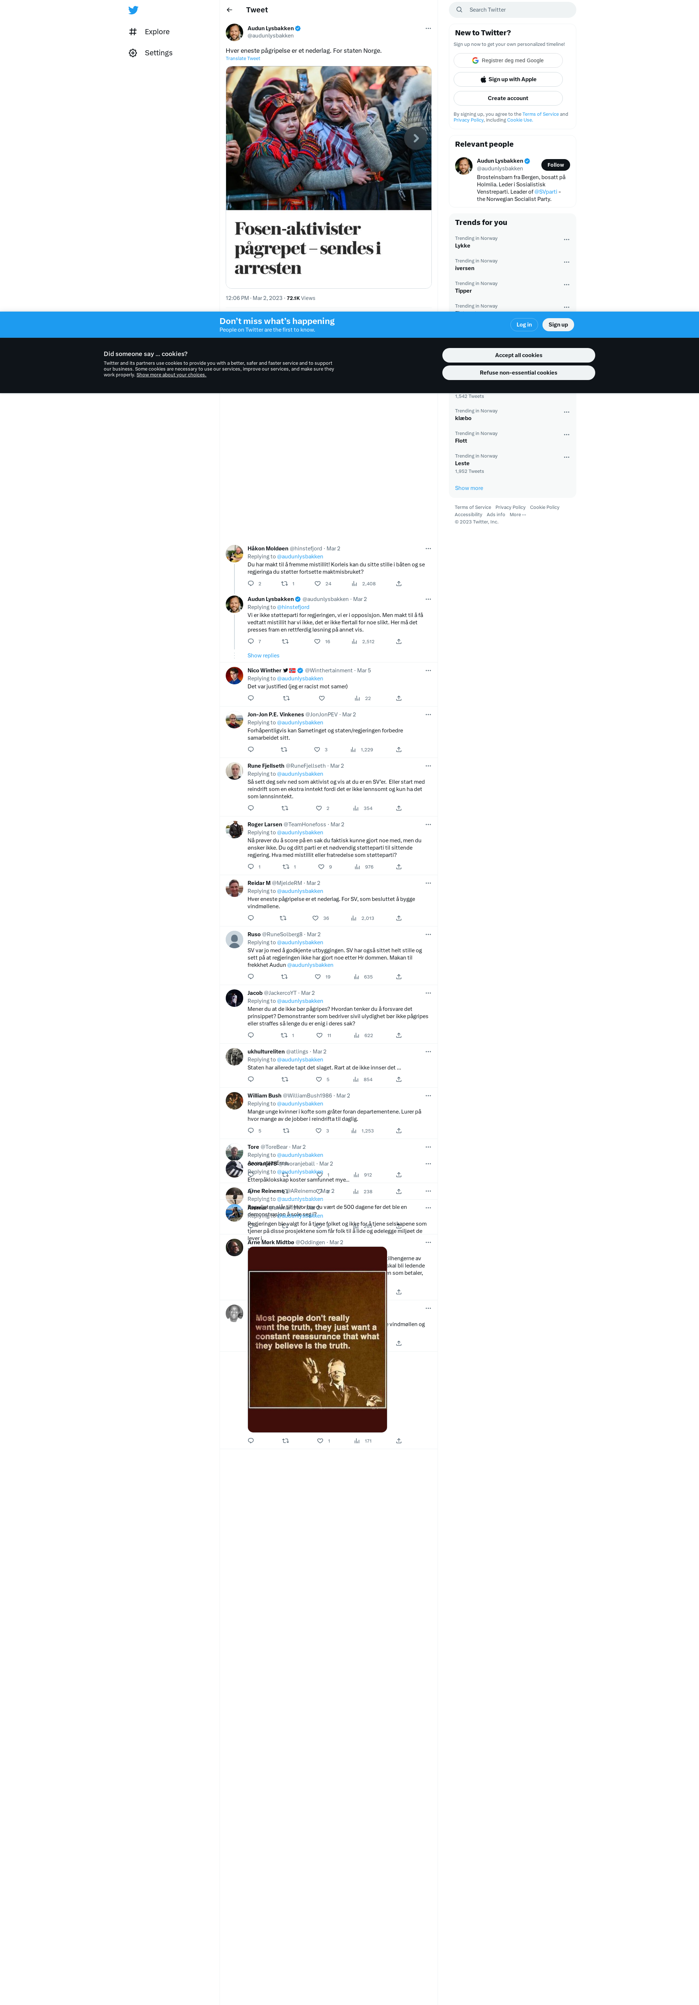Retweet Håkon Moldøen's reply
The width and height of the screenshot is (699, 2005).
(284, 583)
